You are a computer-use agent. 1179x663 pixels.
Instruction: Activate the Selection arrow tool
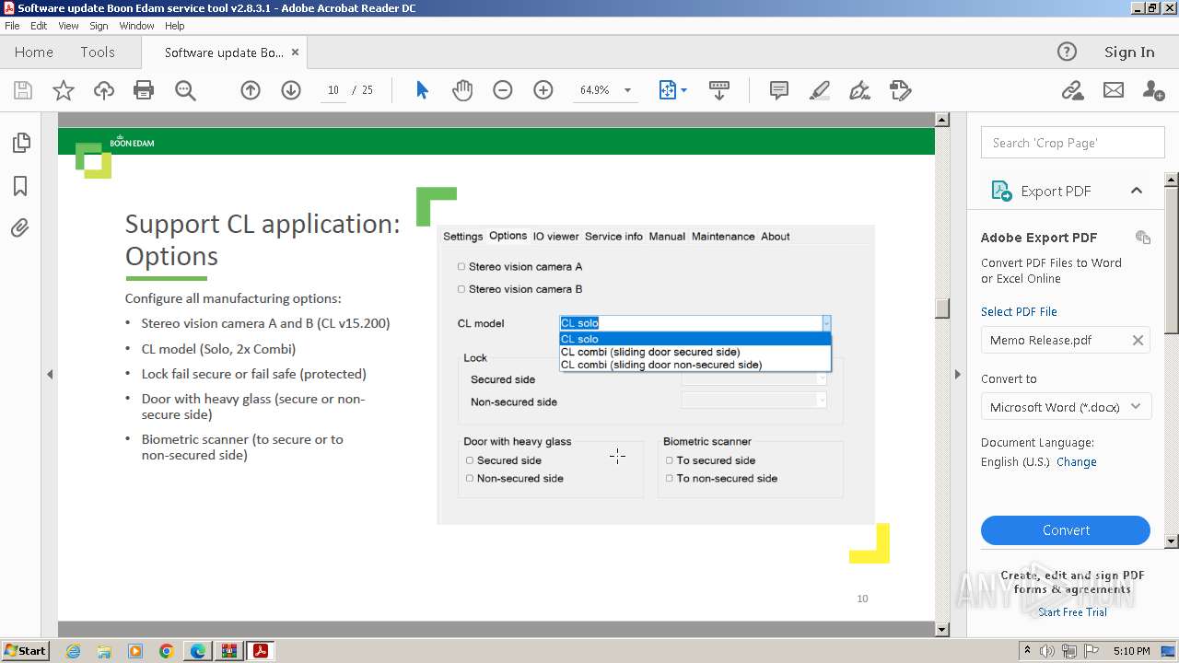422,90
